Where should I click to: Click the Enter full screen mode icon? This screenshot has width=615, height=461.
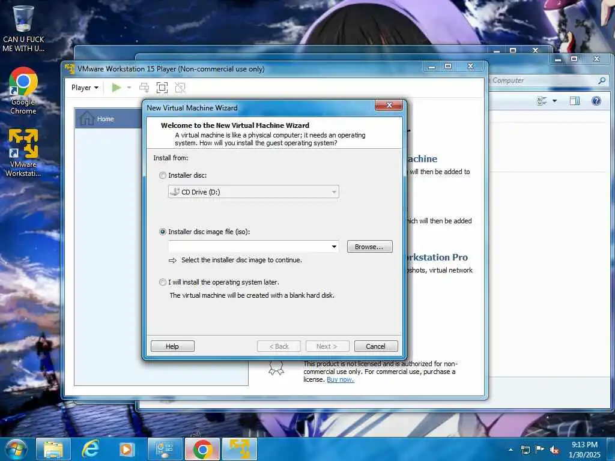162,88
